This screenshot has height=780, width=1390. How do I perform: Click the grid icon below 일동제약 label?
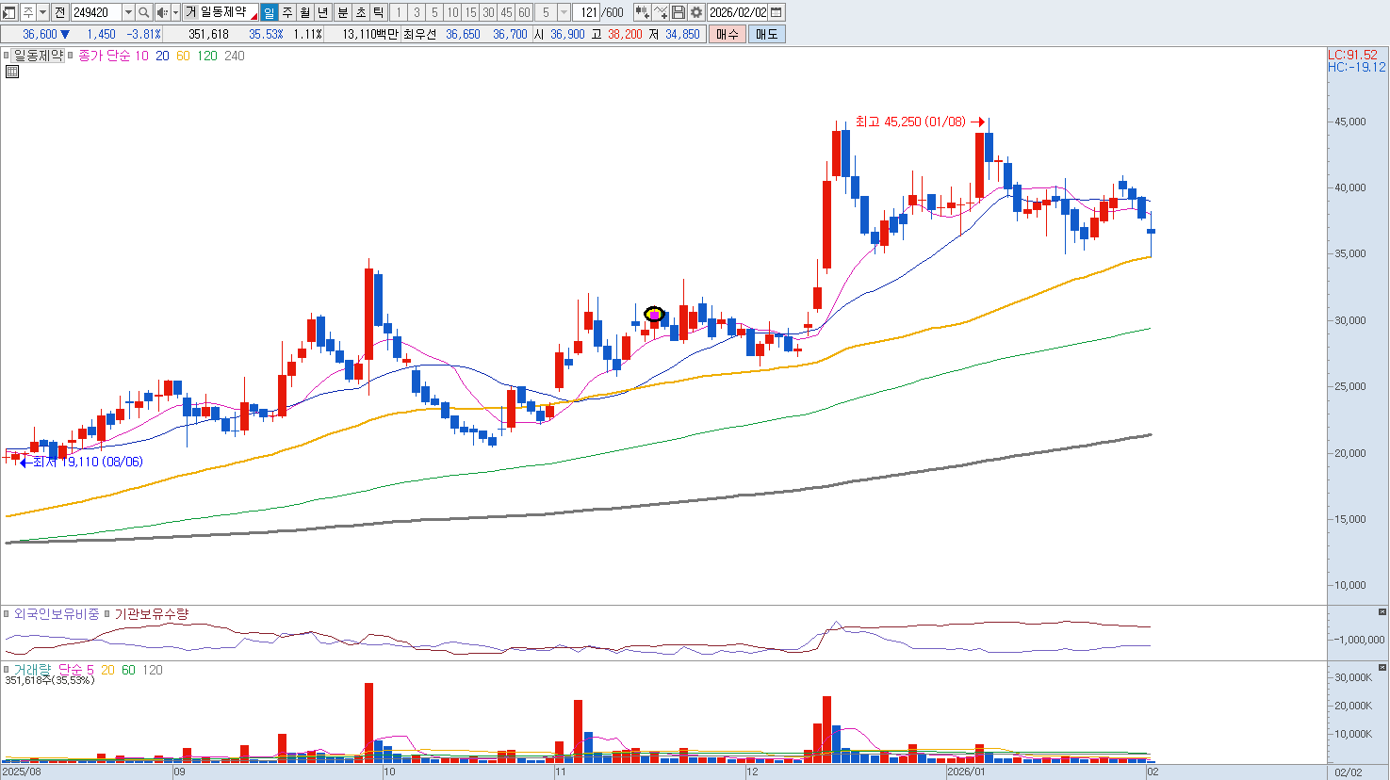[x=12, y=72]
